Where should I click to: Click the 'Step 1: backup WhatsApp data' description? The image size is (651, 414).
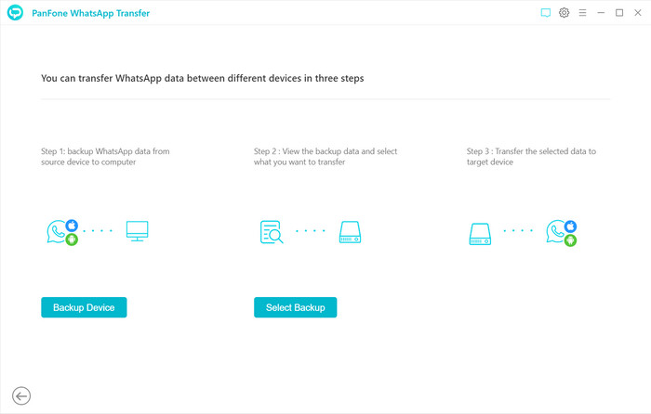(x=105, y=157)
